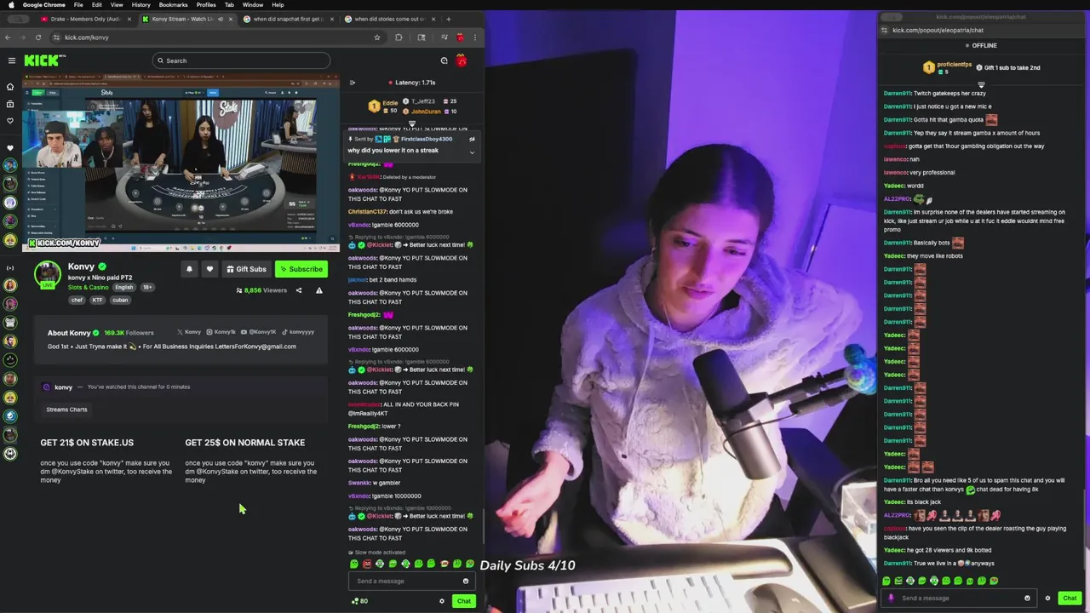
Task: Open the History menu
Action: (x=141, y=5)
